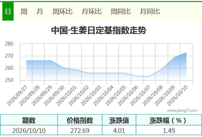202x137 pixels.
Task: Click the chart title 中国·生姜日定基指数走势
Action: click(99, 31)
